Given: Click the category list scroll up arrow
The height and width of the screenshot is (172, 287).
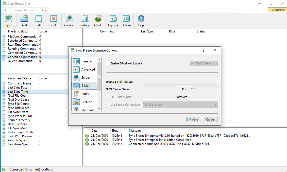Looking at the screenshot, I should point(99,60).
